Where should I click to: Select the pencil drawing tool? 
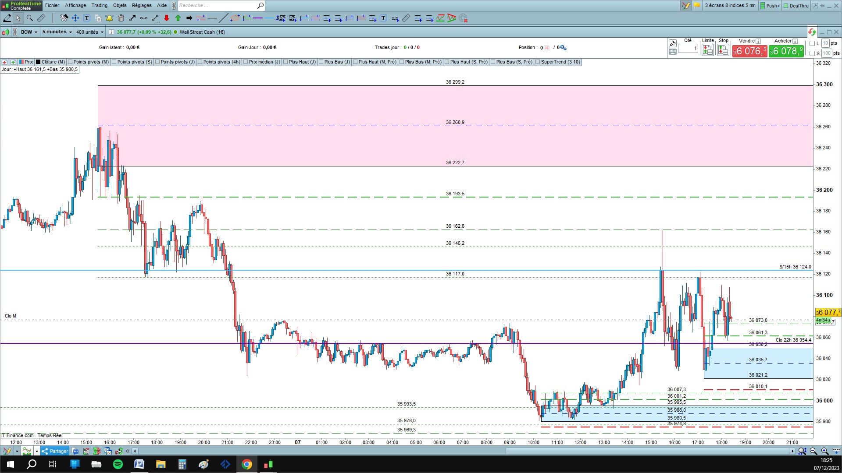coord(7,18)
